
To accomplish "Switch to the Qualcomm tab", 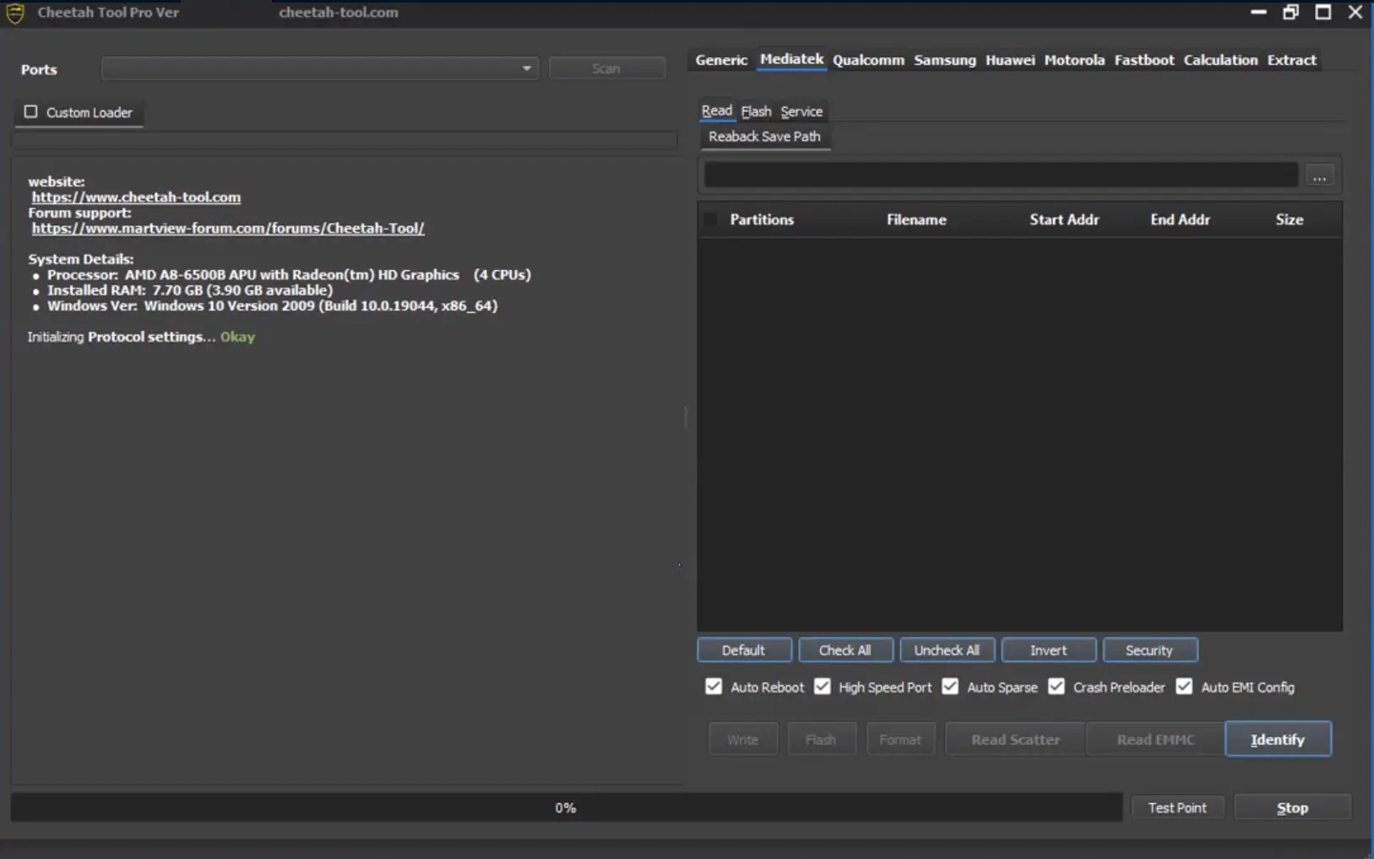I will [x=868, y=60].
